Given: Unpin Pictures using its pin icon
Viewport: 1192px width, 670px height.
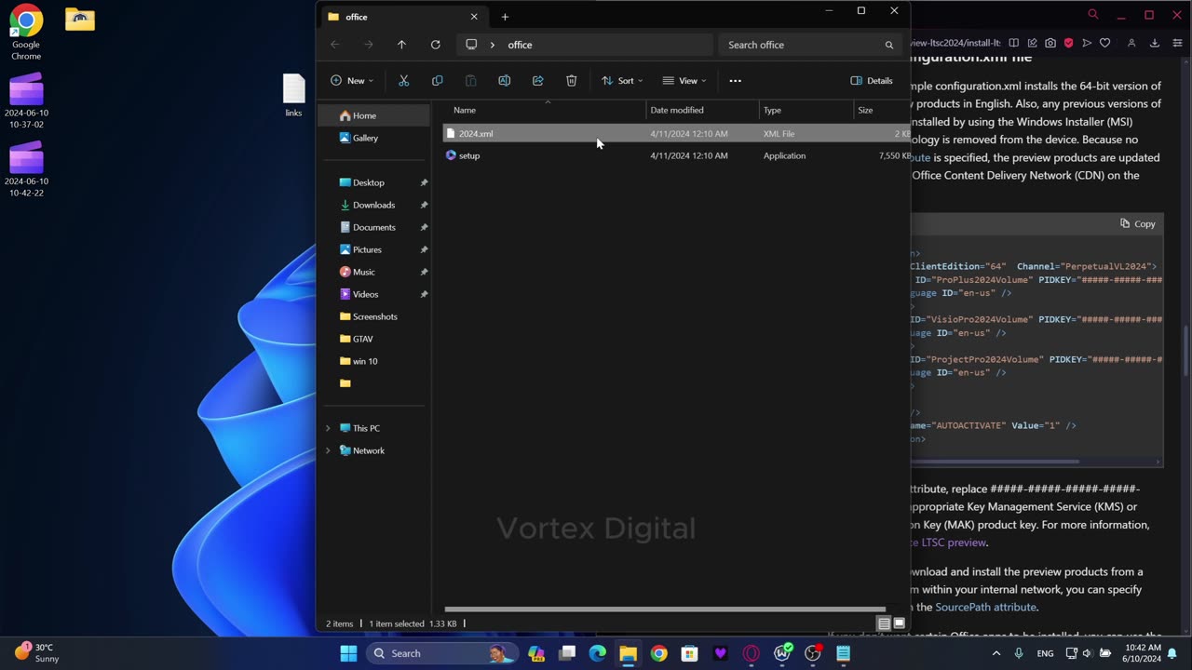Looking at the screenshot, I should pyautogui.click(x=424, y=249).
